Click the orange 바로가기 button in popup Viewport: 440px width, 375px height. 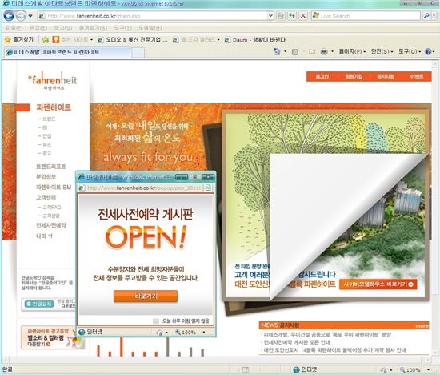pos(146,296)
